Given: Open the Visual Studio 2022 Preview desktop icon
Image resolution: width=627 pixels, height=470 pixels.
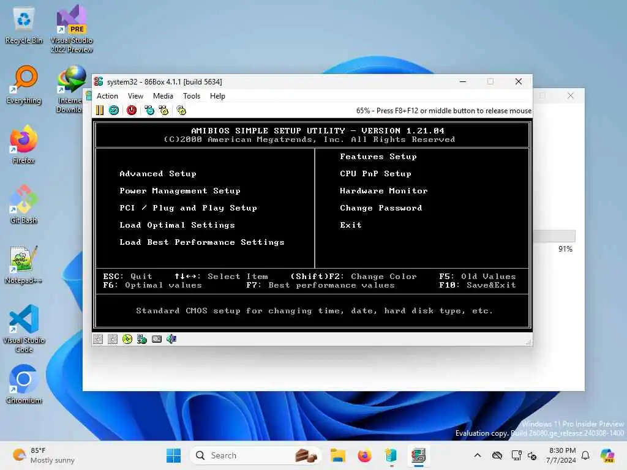Looking at the screenshot, I should tap(72, 29).
